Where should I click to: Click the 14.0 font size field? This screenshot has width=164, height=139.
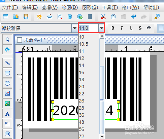point(89,28)
